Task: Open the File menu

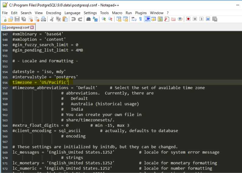Action: point(5,13)
